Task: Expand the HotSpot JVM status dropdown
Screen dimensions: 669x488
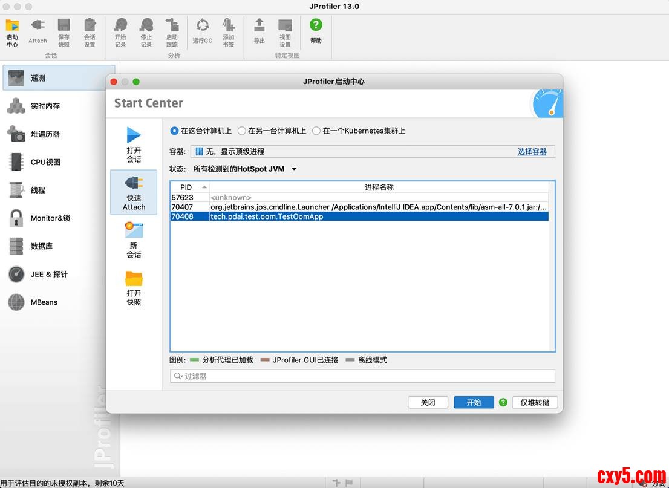Action: pyautogui.click(x=294, y=169)
